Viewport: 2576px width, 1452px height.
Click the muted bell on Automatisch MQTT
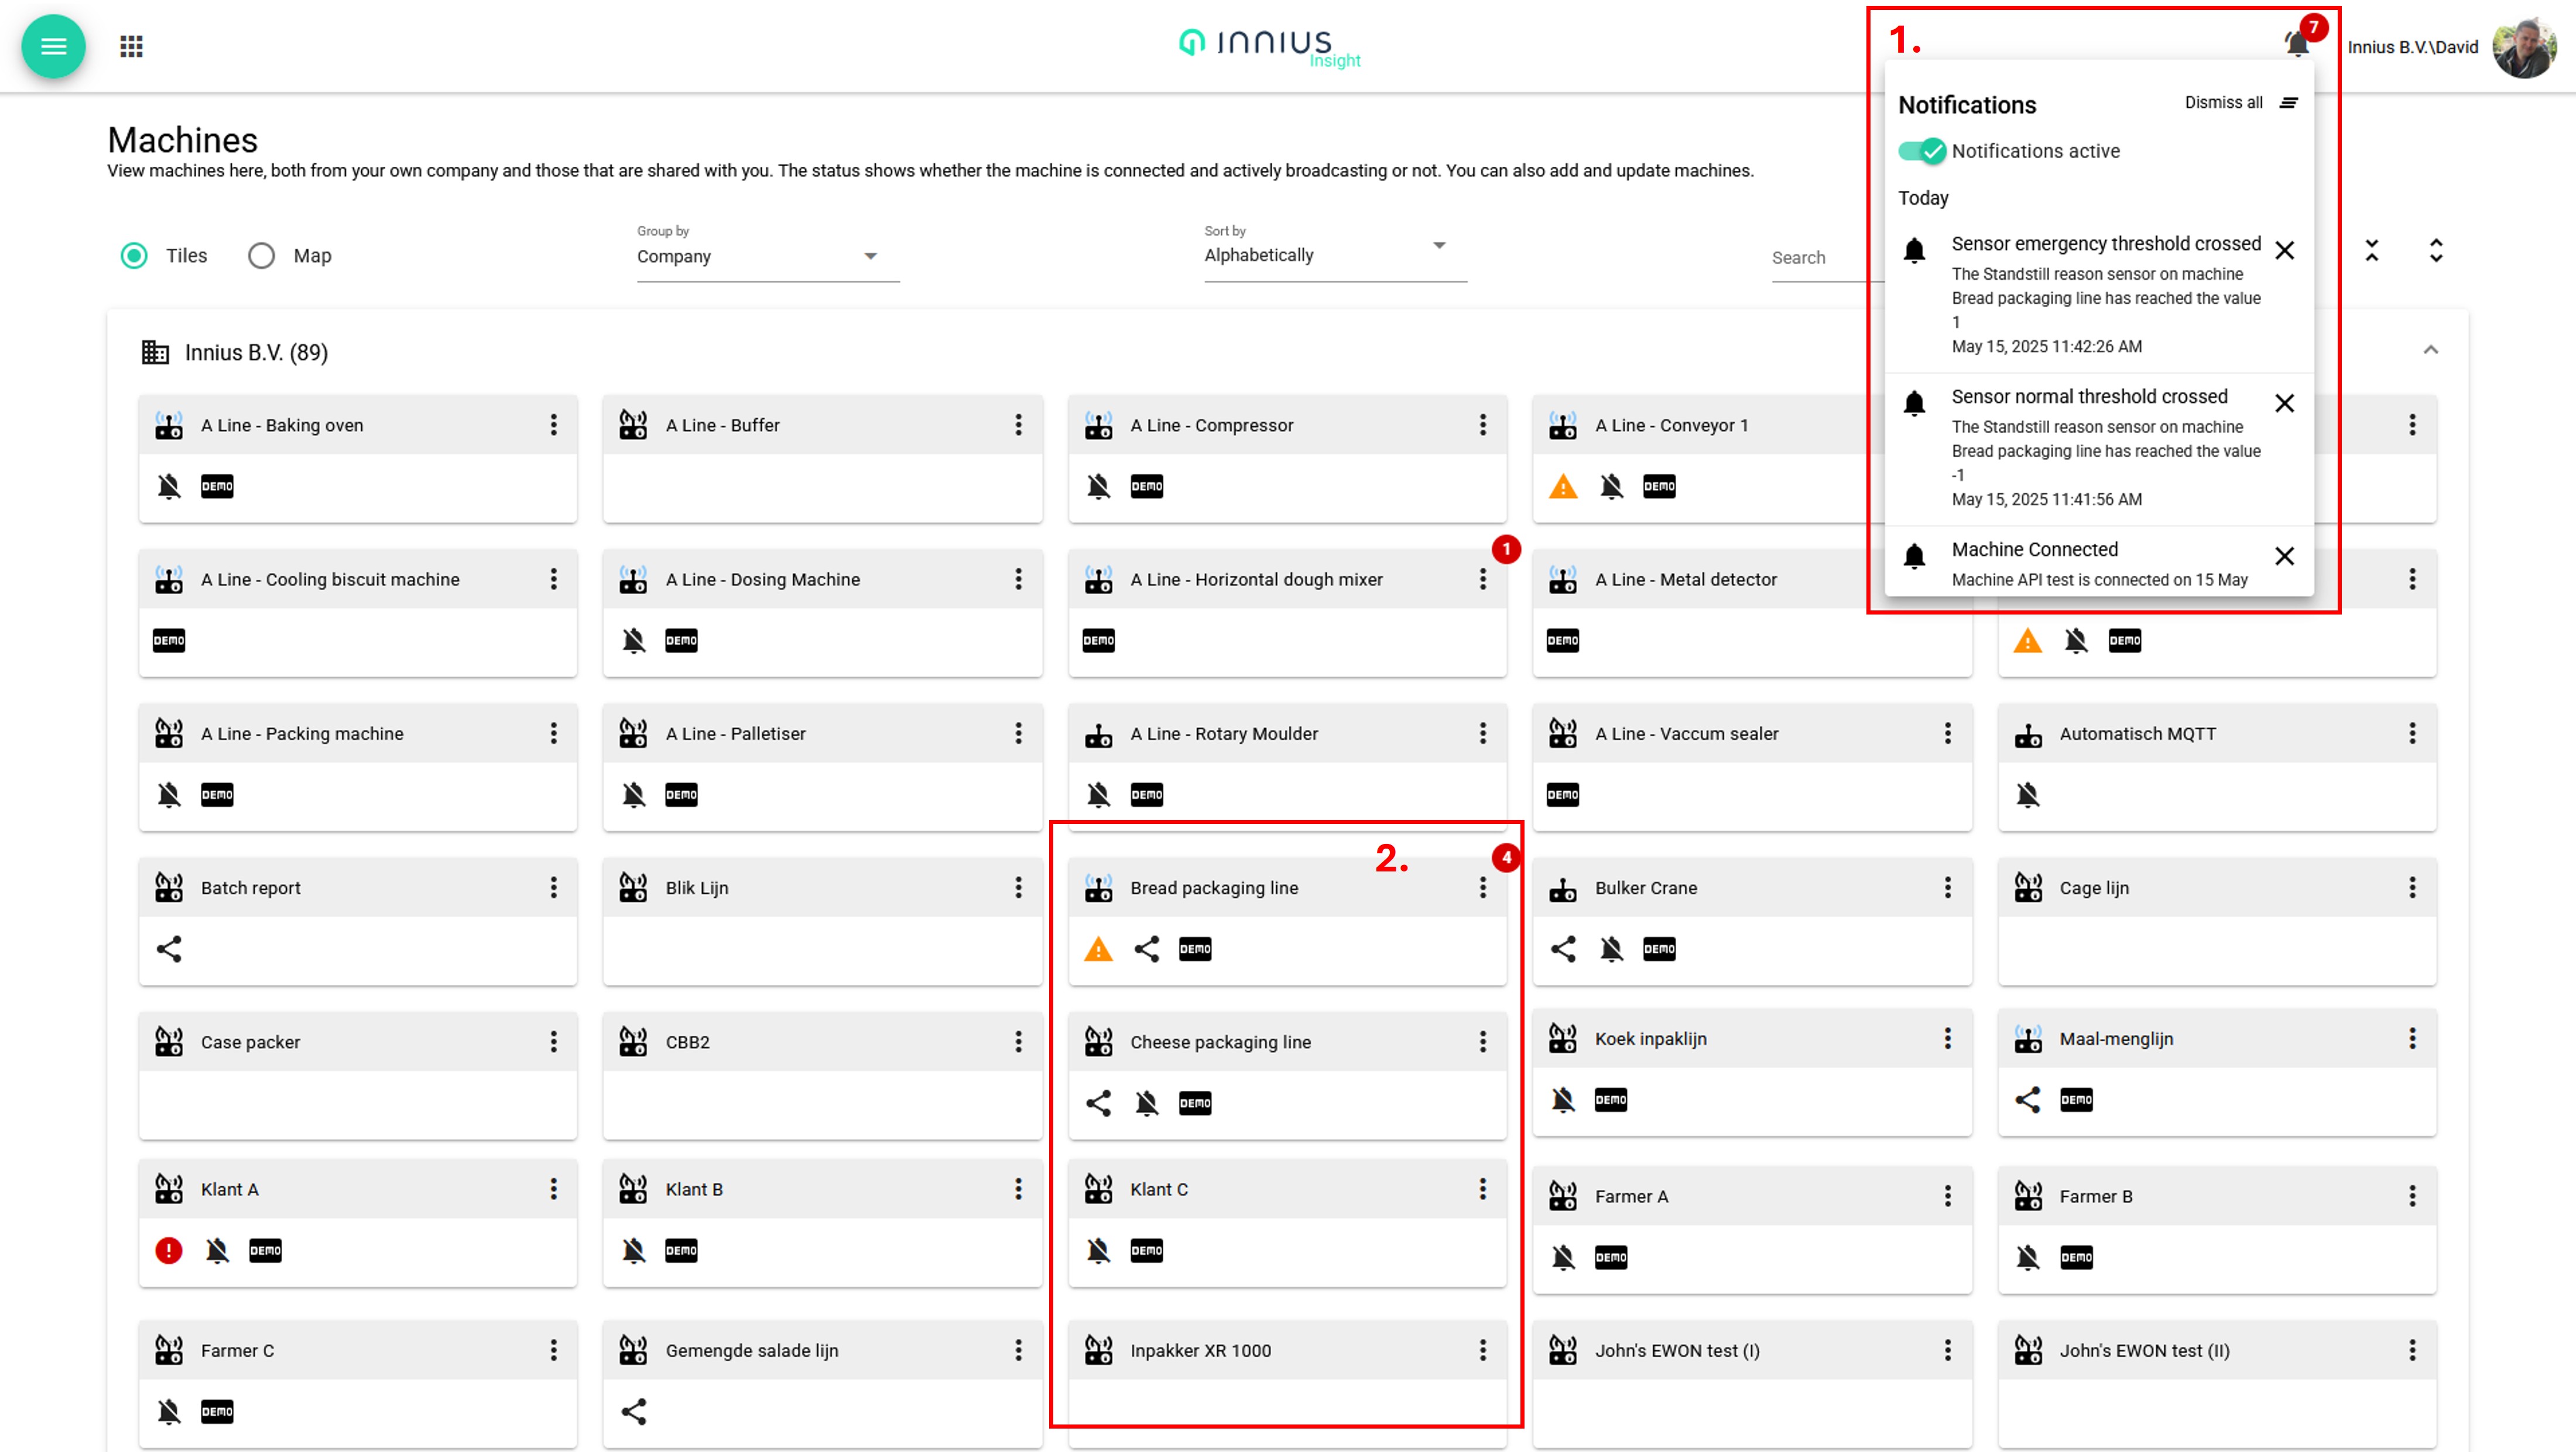point(2028,795)
